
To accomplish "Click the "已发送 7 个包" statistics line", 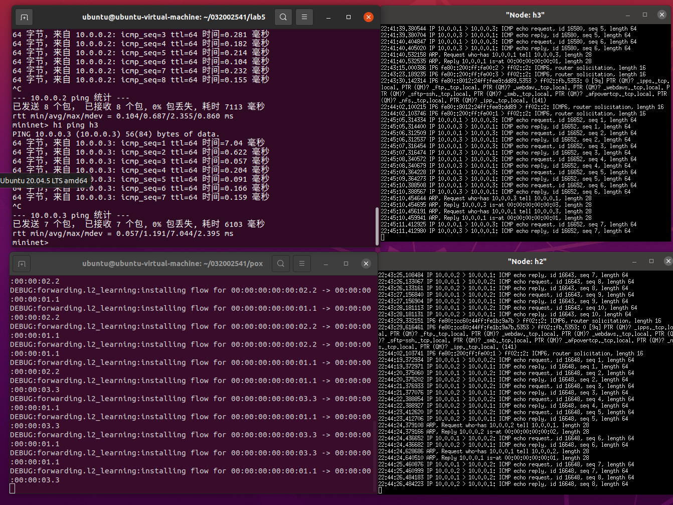I will (139, 224).
